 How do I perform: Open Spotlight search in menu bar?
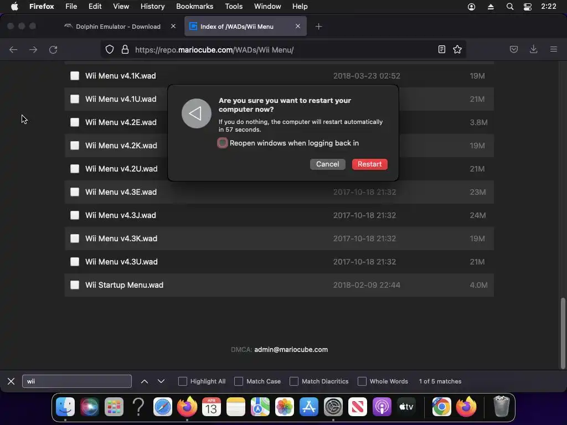510,7
